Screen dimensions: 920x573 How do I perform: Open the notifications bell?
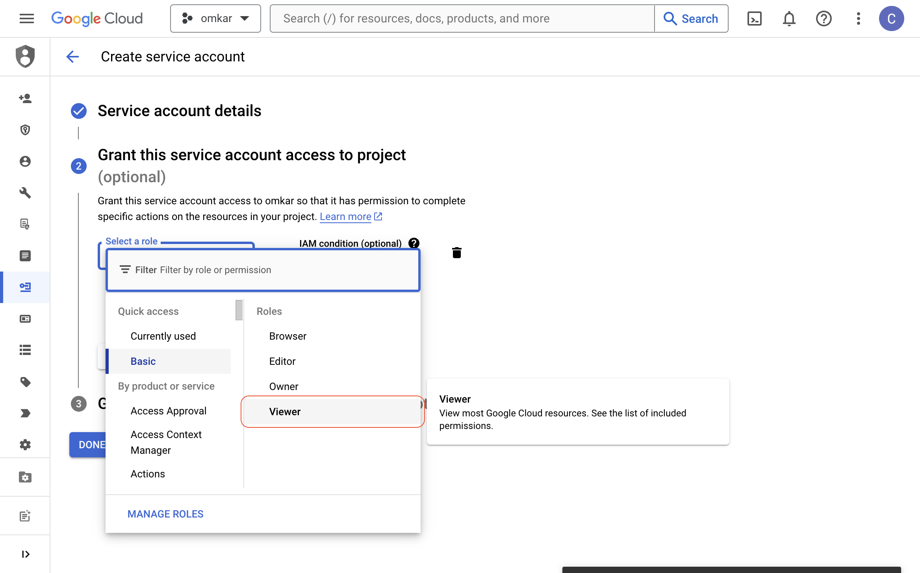[789, 18]
